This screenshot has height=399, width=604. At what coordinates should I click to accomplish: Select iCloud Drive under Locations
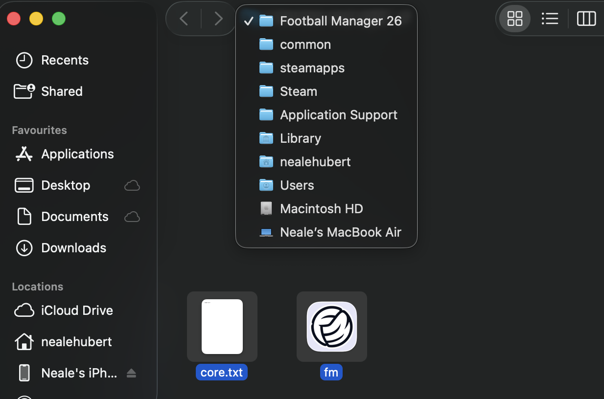(x=77, y=310)
